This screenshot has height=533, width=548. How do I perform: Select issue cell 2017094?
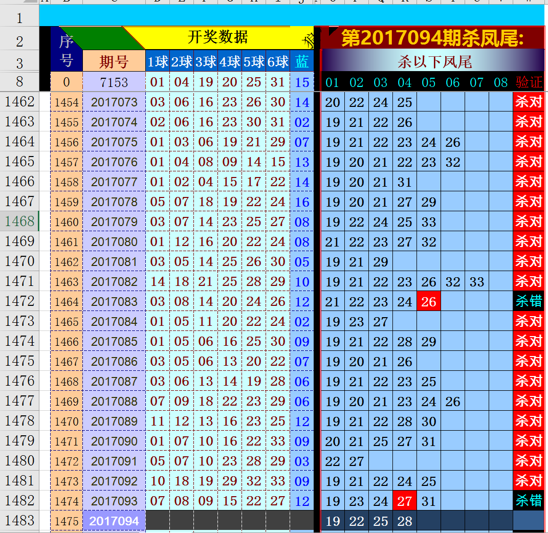114,521
